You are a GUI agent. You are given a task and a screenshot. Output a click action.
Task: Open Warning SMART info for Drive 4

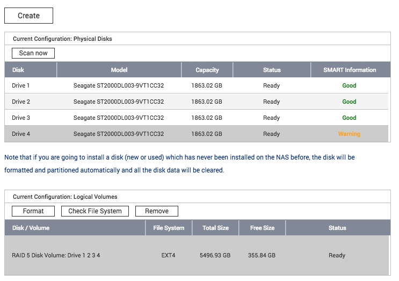tap(349, 134)
